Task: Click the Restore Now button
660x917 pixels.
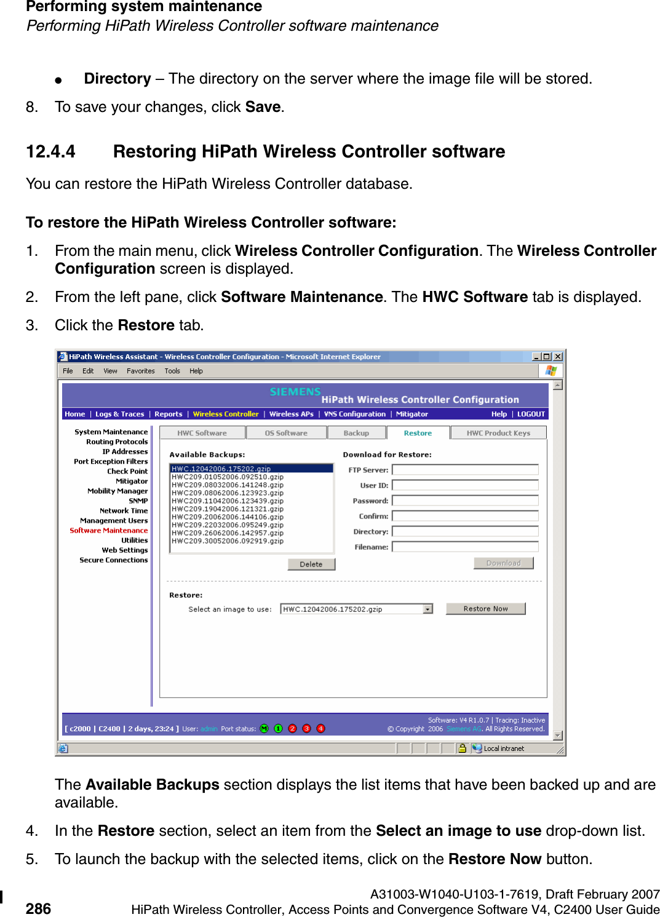Action: (485, 608)
